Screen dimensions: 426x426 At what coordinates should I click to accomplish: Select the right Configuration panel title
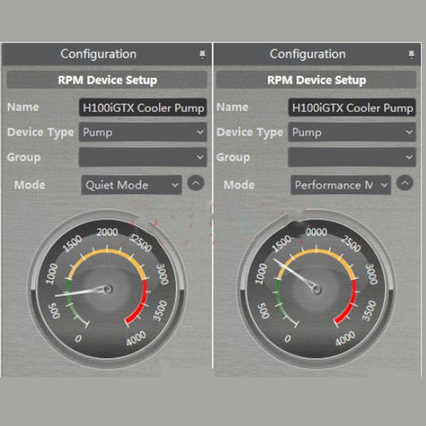[307, 54]
